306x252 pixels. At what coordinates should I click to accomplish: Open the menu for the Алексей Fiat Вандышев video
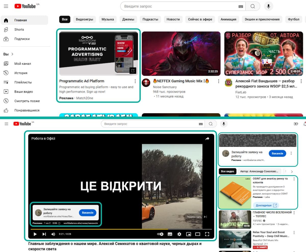pos(301,81)
